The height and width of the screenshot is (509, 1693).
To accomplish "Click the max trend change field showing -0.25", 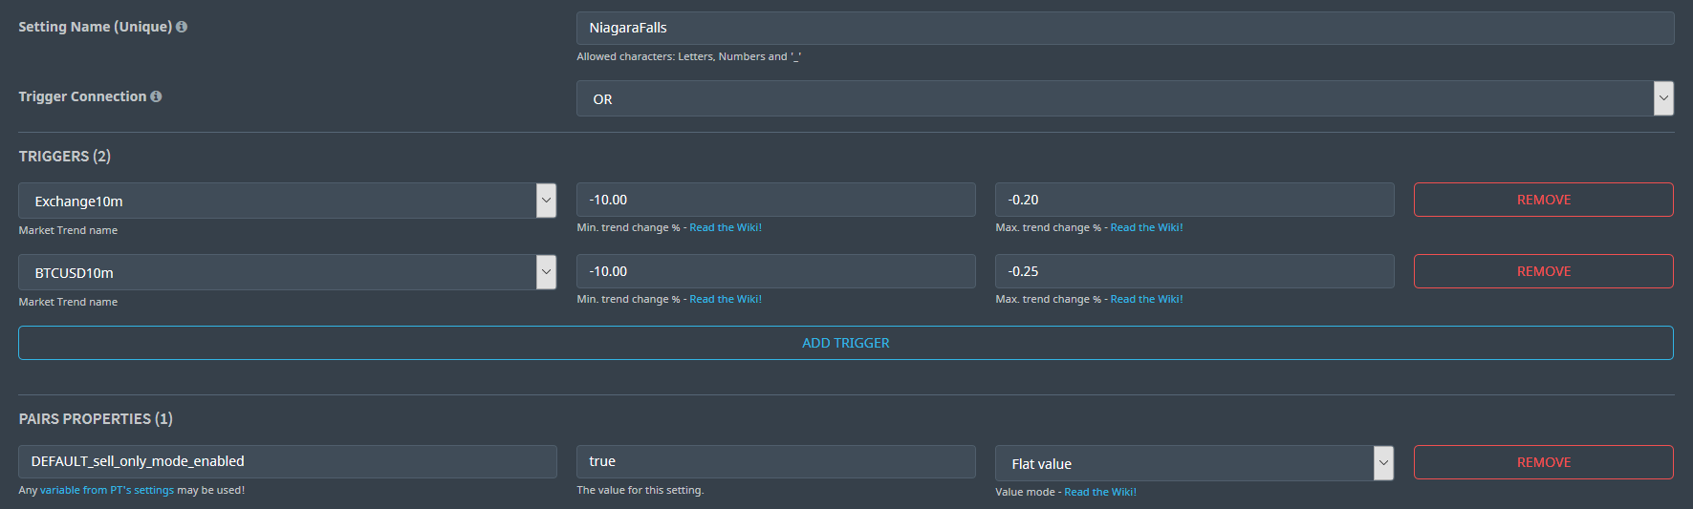I will pos(1194,271).
